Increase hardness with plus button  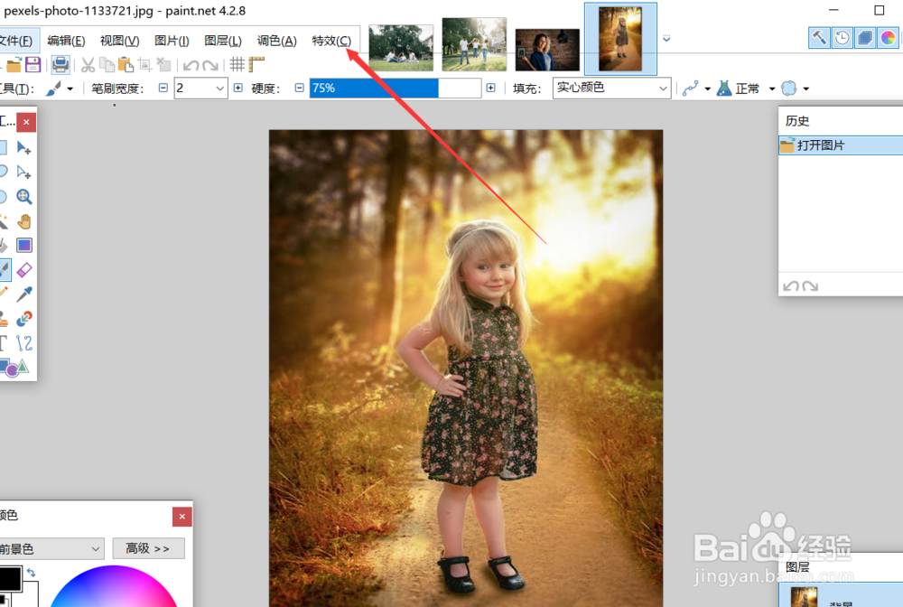[490, 88]
